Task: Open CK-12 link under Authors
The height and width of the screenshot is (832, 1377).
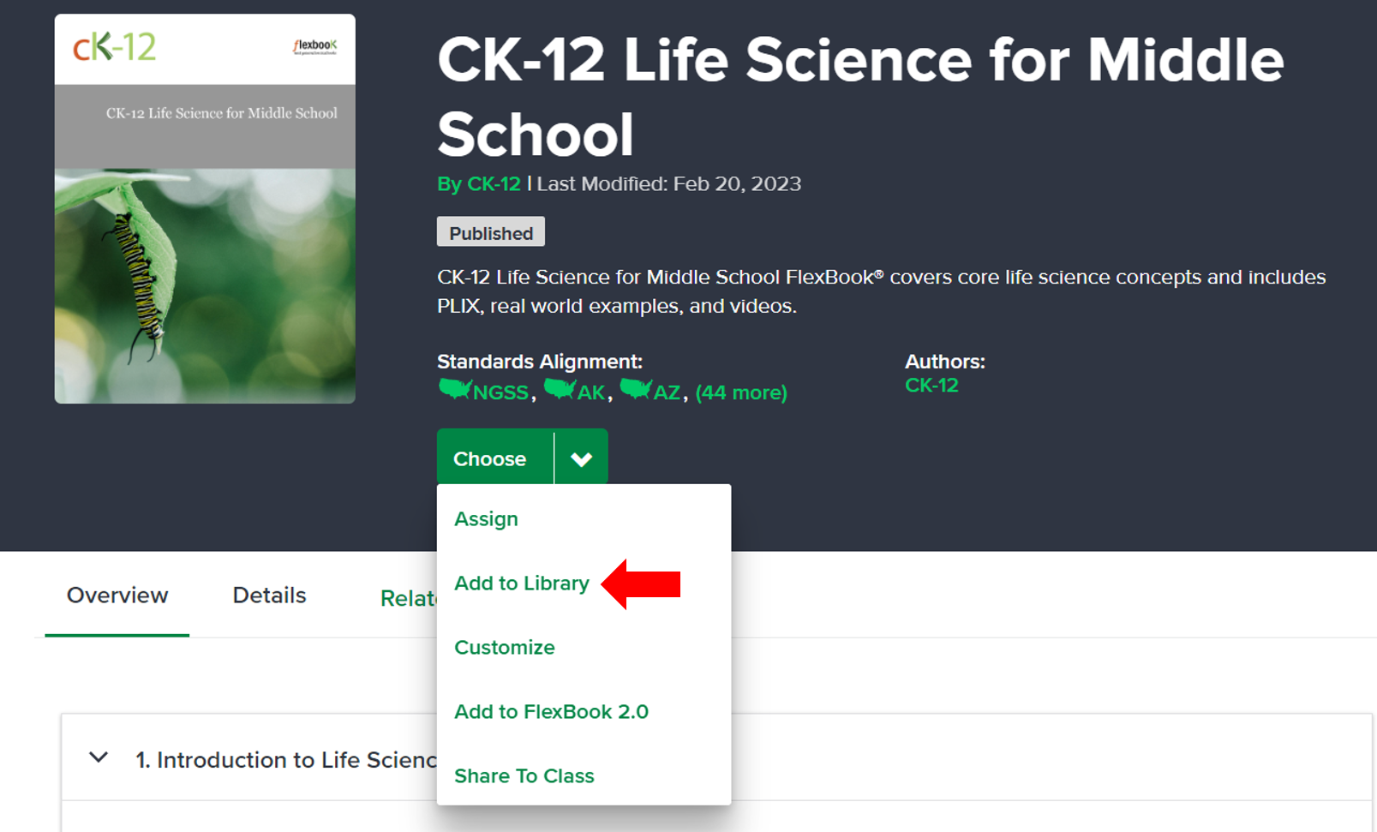Action: point(931,386)
